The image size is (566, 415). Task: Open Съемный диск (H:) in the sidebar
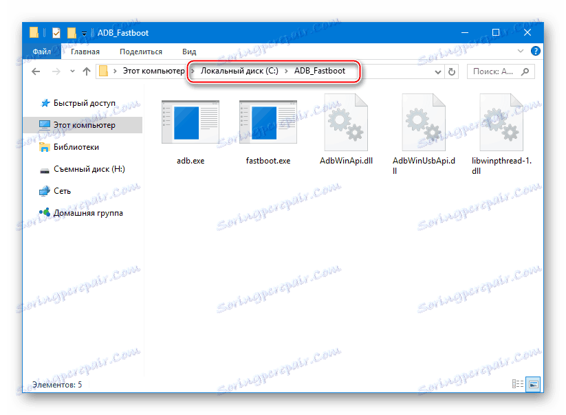click(x=89, y=169)
